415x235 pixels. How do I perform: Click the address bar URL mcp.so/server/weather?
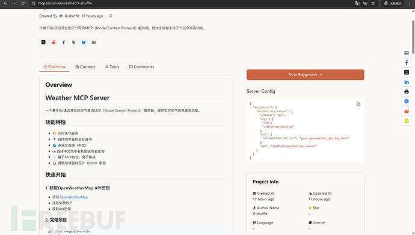point(65,3)
